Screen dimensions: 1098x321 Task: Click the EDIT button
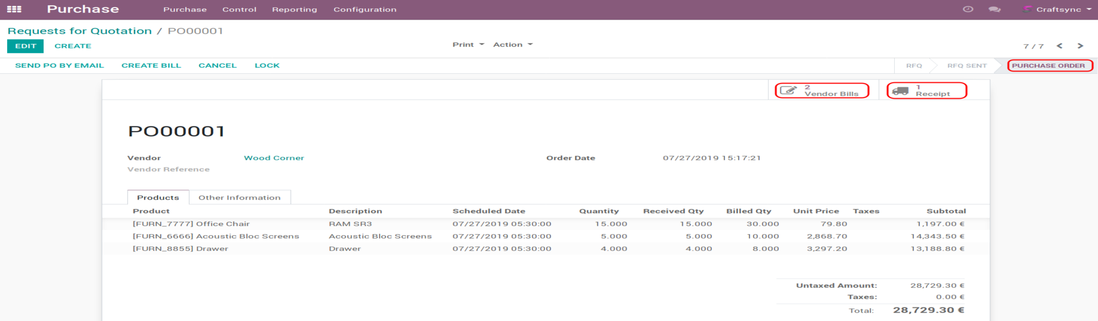tap(26, 46)
